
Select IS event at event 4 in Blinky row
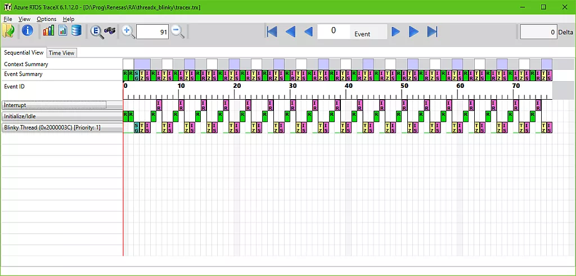pyautogui.click(x=148, y=128)
